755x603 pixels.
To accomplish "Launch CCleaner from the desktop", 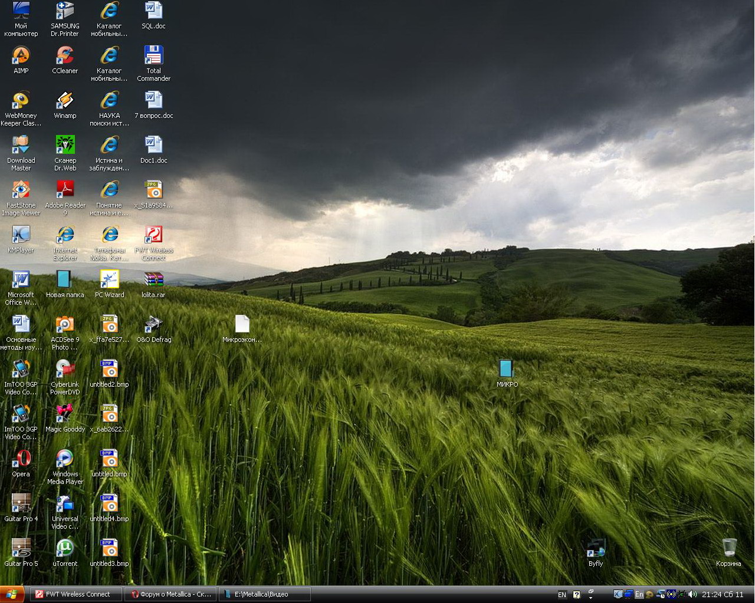I will coord(65,56).
